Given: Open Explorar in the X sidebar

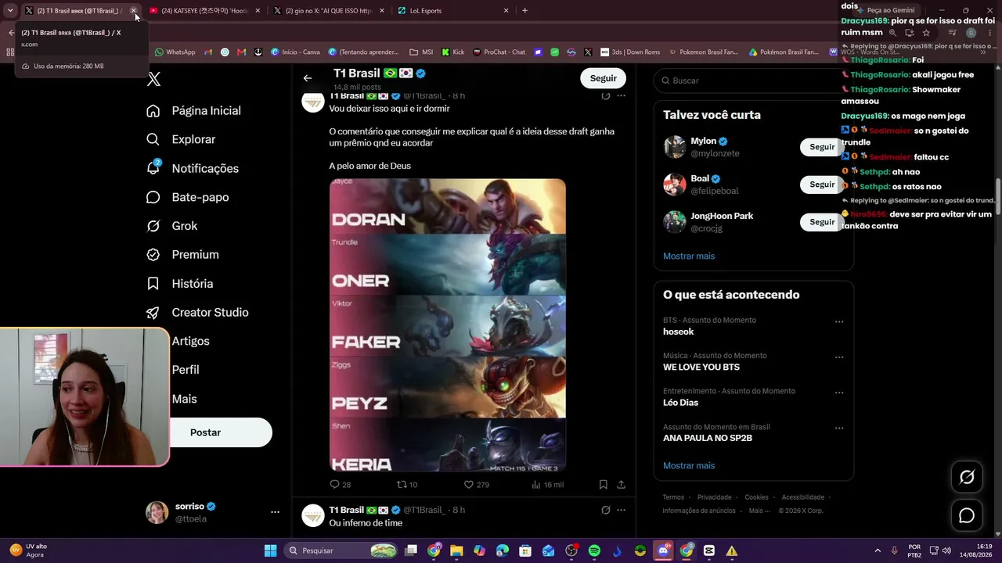Looking at the screenshot, I should point(181,139).
